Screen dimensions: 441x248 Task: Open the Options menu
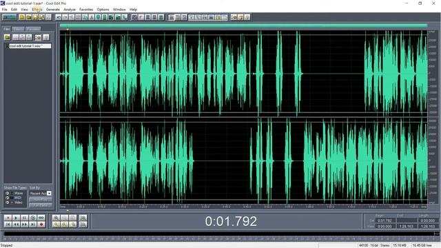coord(103,10)
